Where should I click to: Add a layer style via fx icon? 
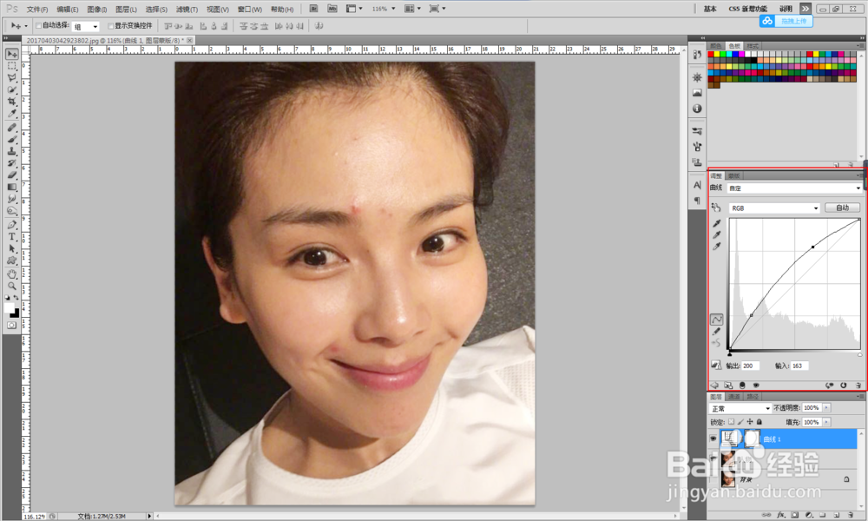(x=780, y=515)
